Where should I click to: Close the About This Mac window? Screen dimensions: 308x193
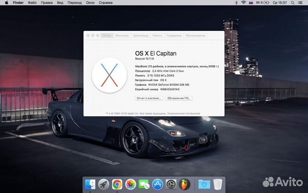pos(88,36)
